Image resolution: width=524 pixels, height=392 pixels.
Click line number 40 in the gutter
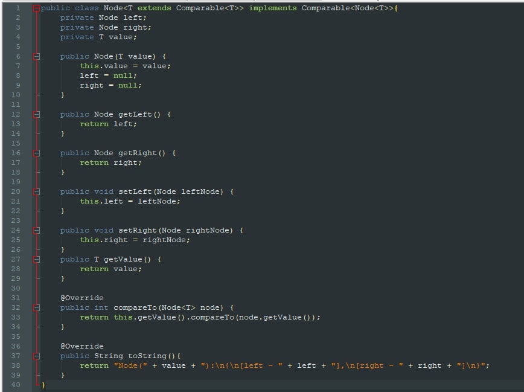16,385
